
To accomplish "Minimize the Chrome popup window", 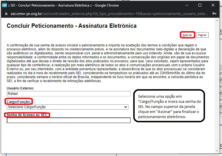I will click(187, 5).
